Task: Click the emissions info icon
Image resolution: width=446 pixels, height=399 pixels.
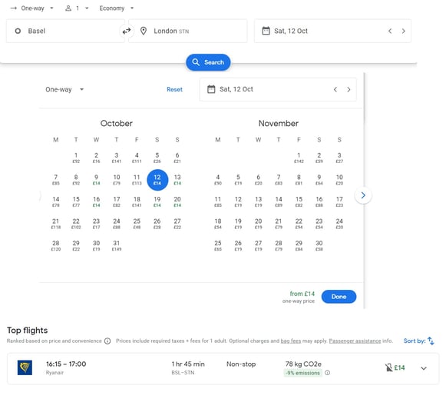Action: [x=327, y=373]
